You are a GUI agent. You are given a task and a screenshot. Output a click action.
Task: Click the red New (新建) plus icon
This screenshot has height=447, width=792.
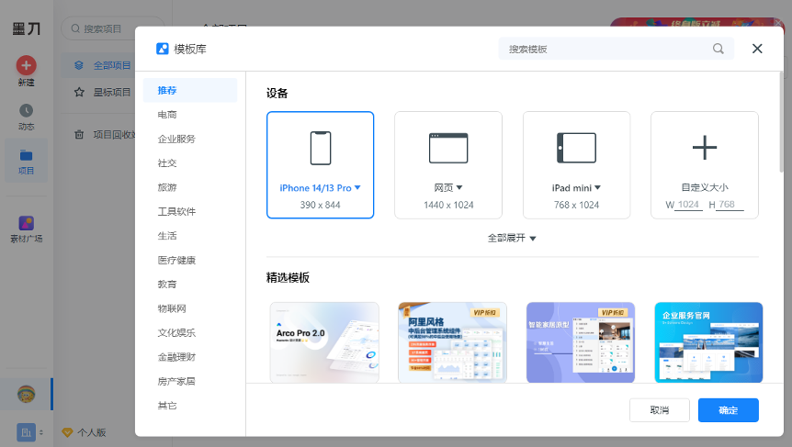pyautogui.click(x=27, y=65)
